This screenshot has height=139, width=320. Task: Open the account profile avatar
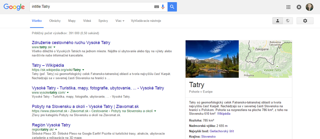click(x=309, y=7)
